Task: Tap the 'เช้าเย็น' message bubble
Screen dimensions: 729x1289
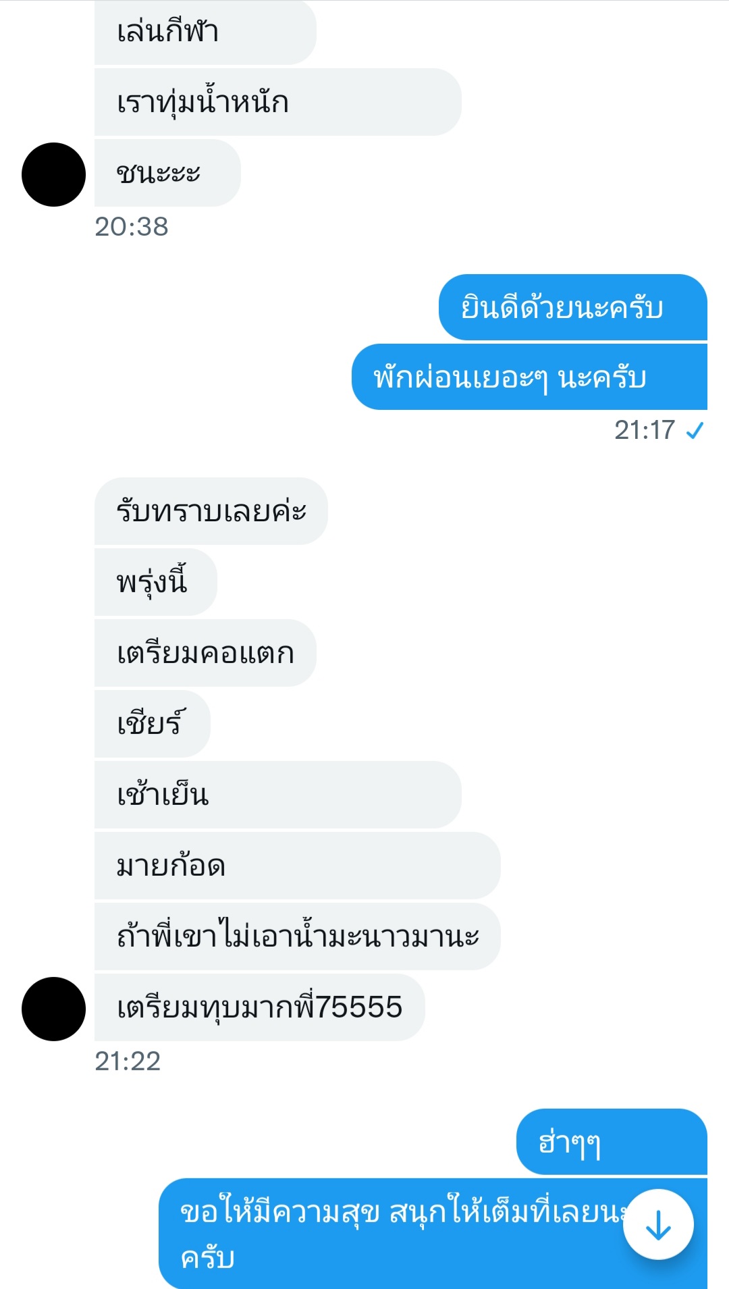Action: 277,795
